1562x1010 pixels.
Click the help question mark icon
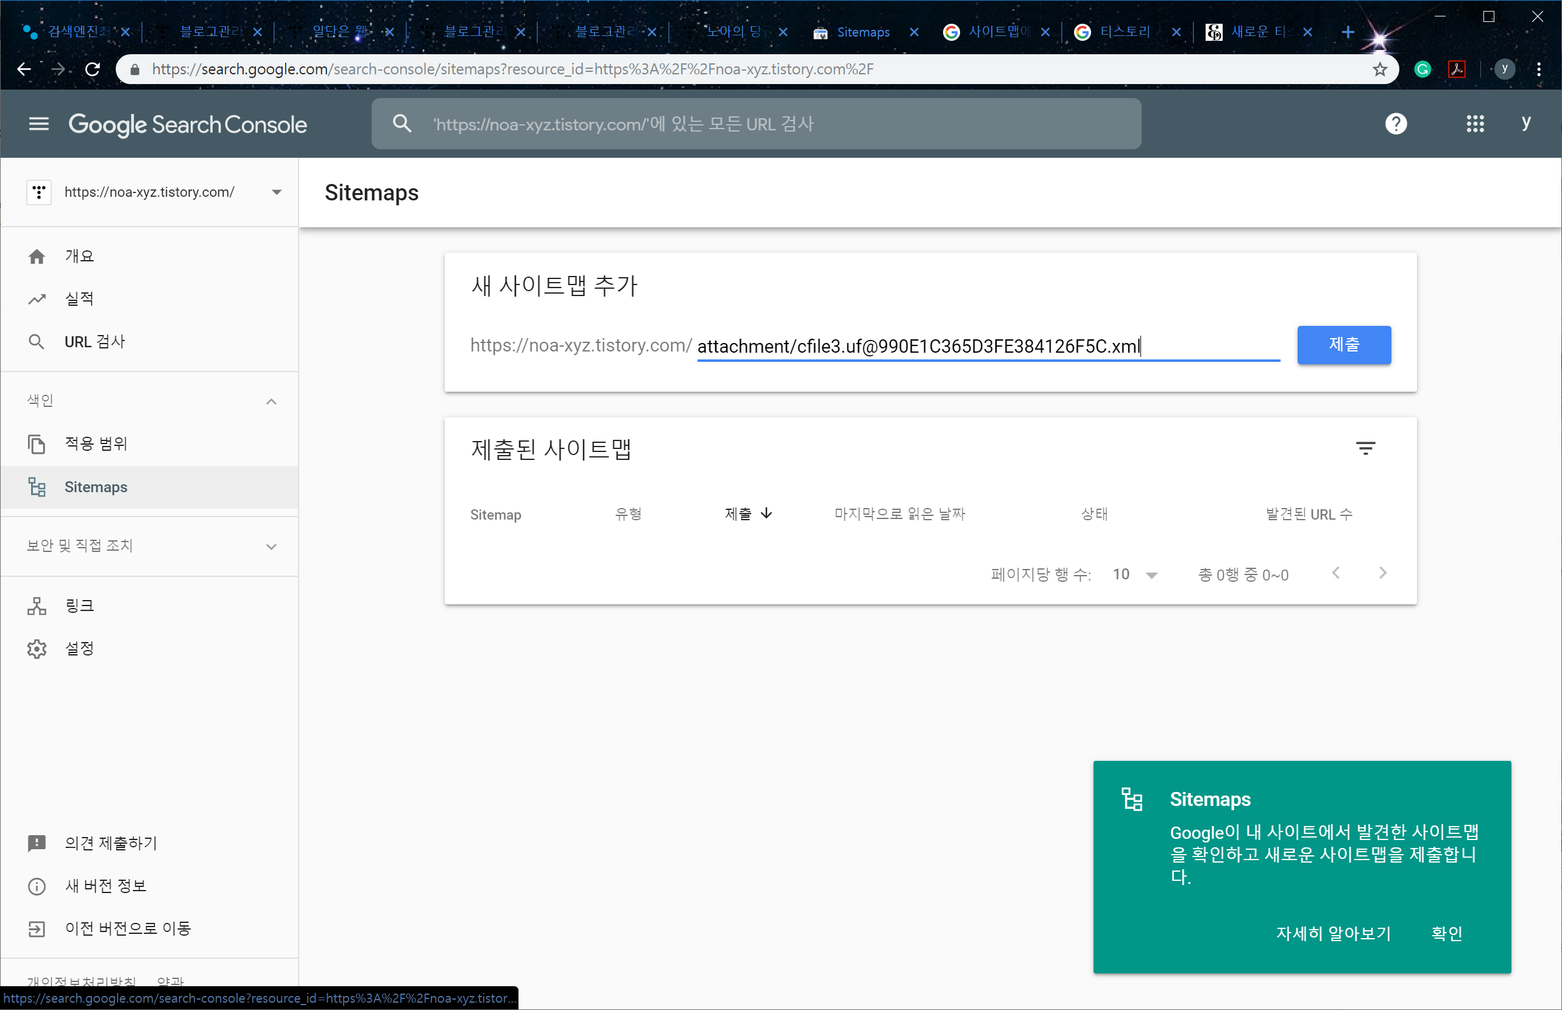click(x=1396, y=123)
